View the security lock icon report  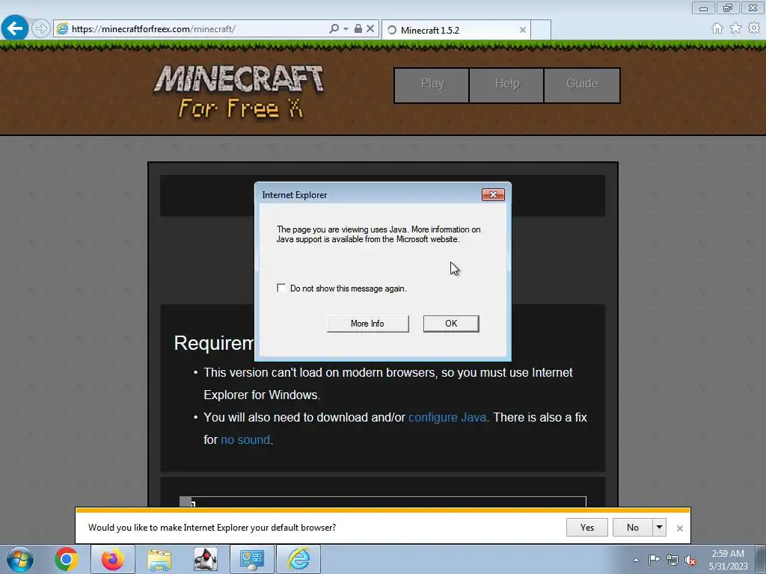pos(358,29)
